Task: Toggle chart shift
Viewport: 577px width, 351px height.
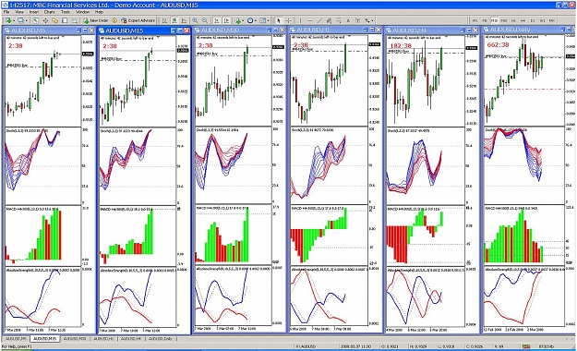Action: coord(226,20)
